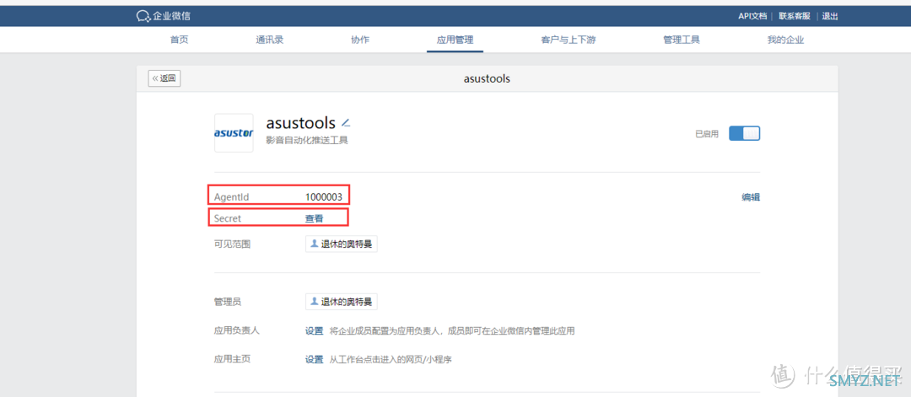The width and height of the screenshot is (911, 397).
Task: Click the 应用主页 label
Action: click(x=233, y=359)
